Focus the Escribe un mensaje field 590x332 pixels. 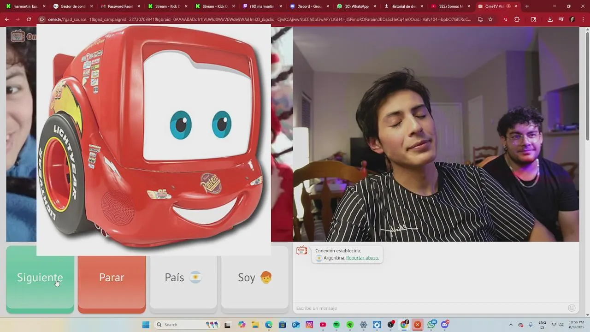coord(429,308)
